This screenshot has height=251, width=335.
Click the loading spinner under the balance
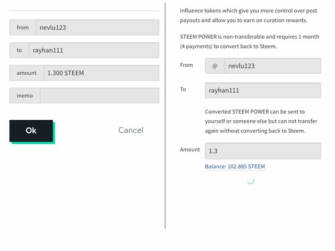tap(250, 180)
